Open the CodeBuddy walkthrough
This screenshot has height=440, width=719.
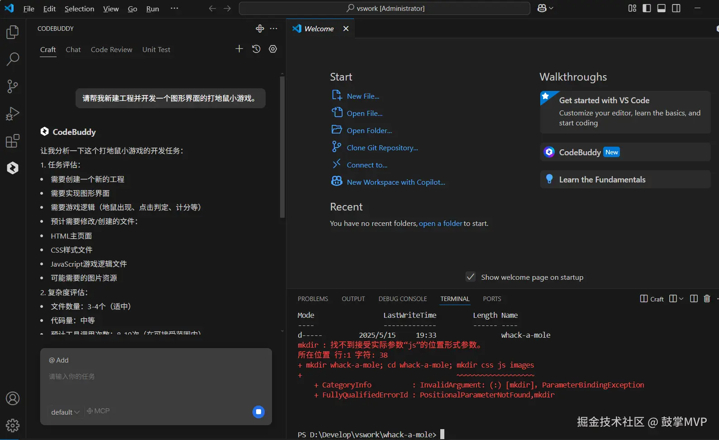(x=625, y=152)
